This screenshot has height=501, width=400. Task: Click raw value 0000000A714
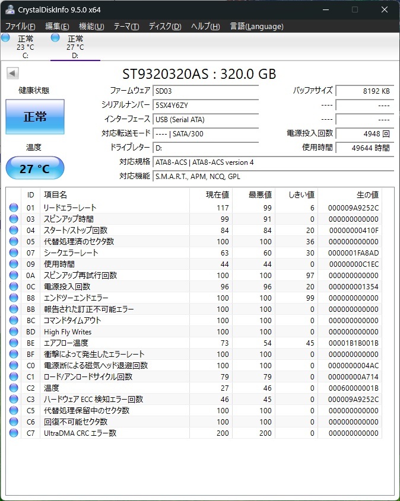click(353, 376)
